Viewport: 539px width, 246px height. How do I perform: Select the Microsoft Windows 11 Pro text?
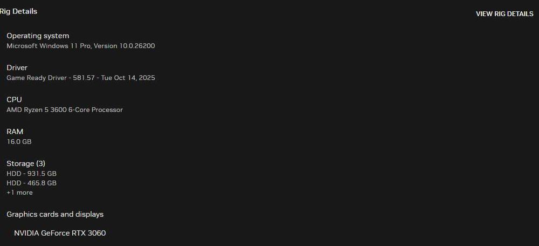[49, 46]
